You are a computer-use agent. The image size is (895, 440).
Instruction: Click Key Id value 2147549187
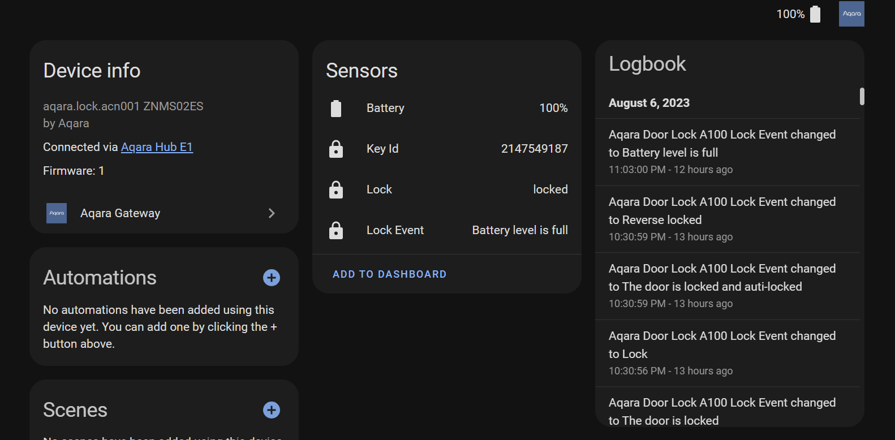click(x=534, y=149)
